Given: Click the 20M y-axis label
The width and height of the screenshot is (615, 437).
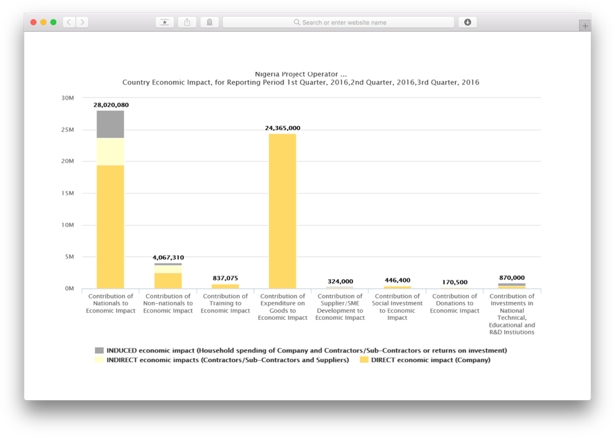Looking at the screenshot, I should coord(67,161).
